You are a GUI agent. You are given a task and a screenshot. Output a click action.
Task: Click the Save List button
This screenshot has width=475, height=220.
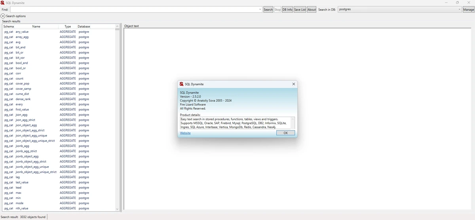(x=300, y=9)
